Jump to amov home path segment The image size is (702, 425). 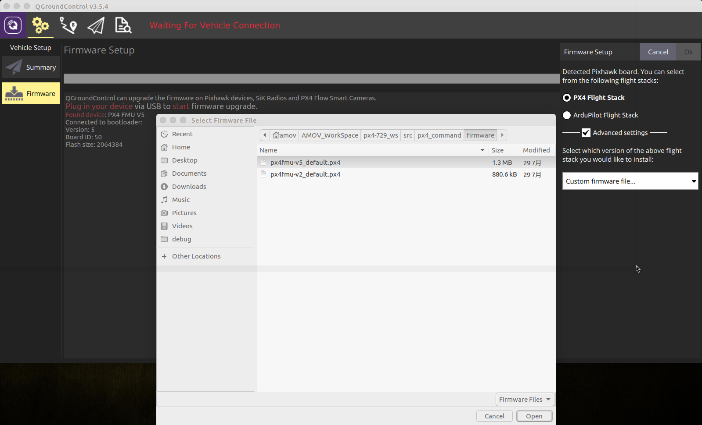(x=284, y=135)
